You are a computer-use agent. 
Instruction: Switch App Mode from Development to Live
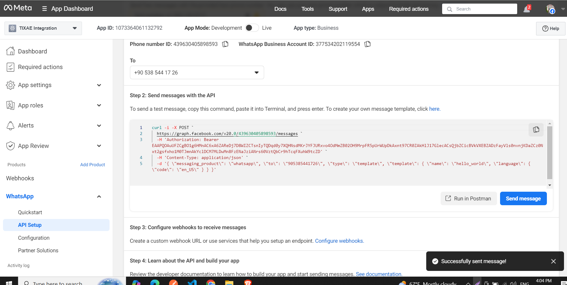[252, 28]
